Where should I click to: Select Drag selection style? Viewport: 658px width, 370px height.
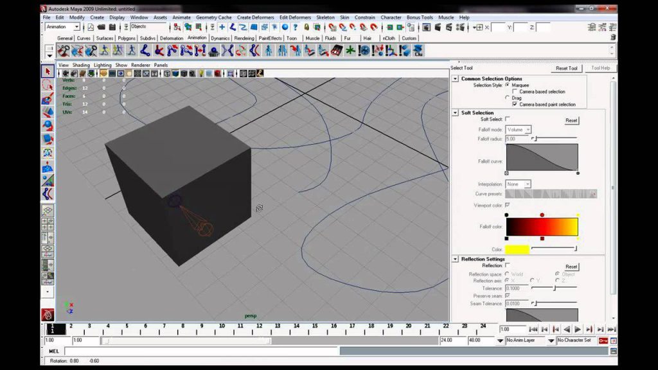(x=508, y=98)
